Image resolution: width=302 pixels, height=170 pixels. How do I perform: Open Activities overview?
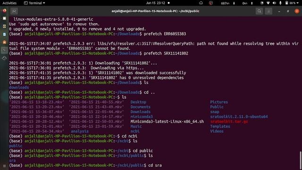click(9, 3)
